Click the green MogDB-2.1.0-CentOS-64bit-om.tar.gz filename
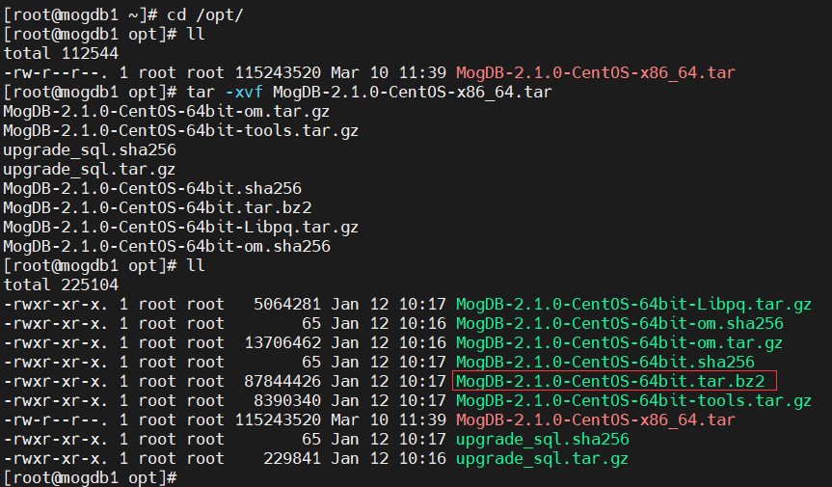The image size is (832, 487). [619, 342]
